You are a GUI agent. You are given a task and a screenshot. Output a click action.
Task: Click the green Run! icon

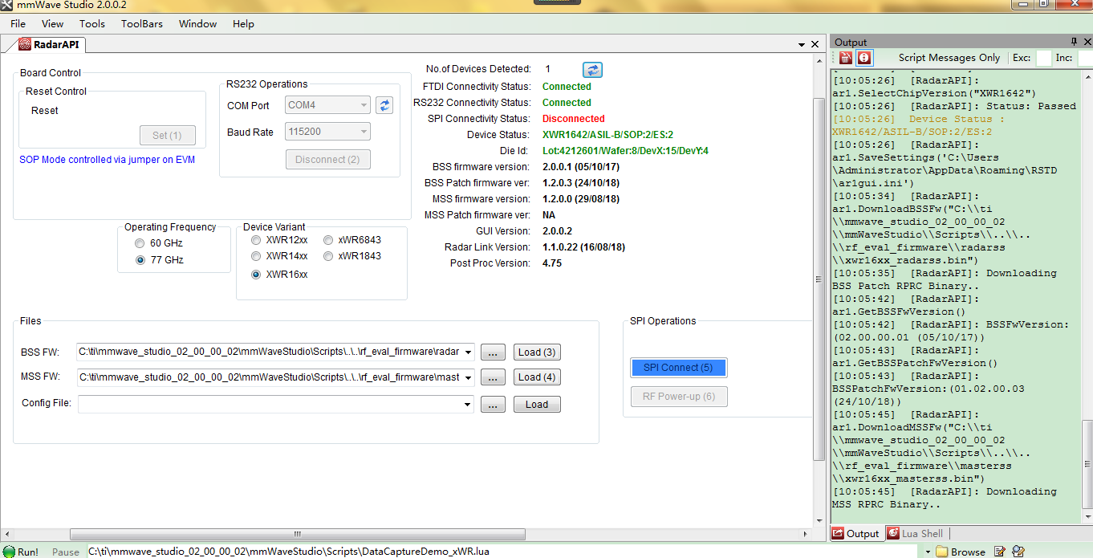tap(9, 552)
